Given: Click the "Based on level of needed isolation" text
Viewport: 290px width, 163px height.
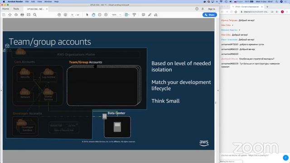Looking at the screenshot, I should tap(181, 67).
